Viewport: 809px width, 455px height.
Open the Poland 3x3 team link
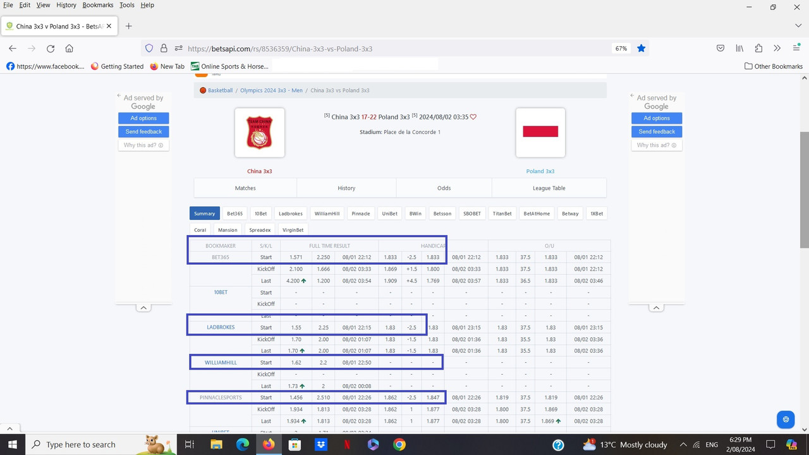click(x=540, y=171)
